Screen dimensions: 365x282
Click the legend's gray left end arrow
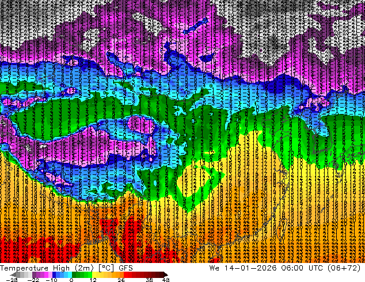(x=13, y=275)
